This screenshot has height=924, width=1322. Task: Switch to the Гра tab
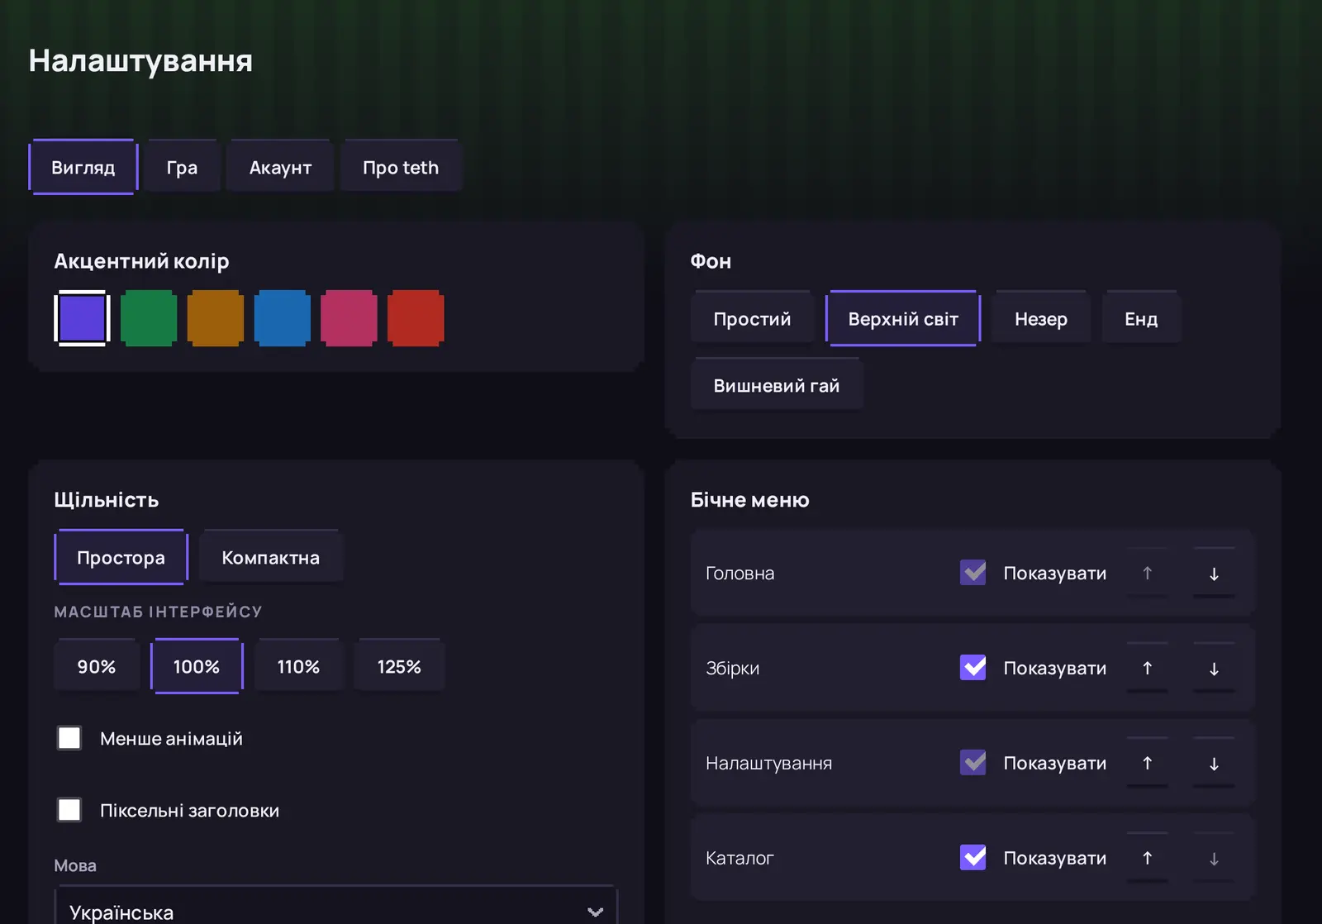[182, 167]
